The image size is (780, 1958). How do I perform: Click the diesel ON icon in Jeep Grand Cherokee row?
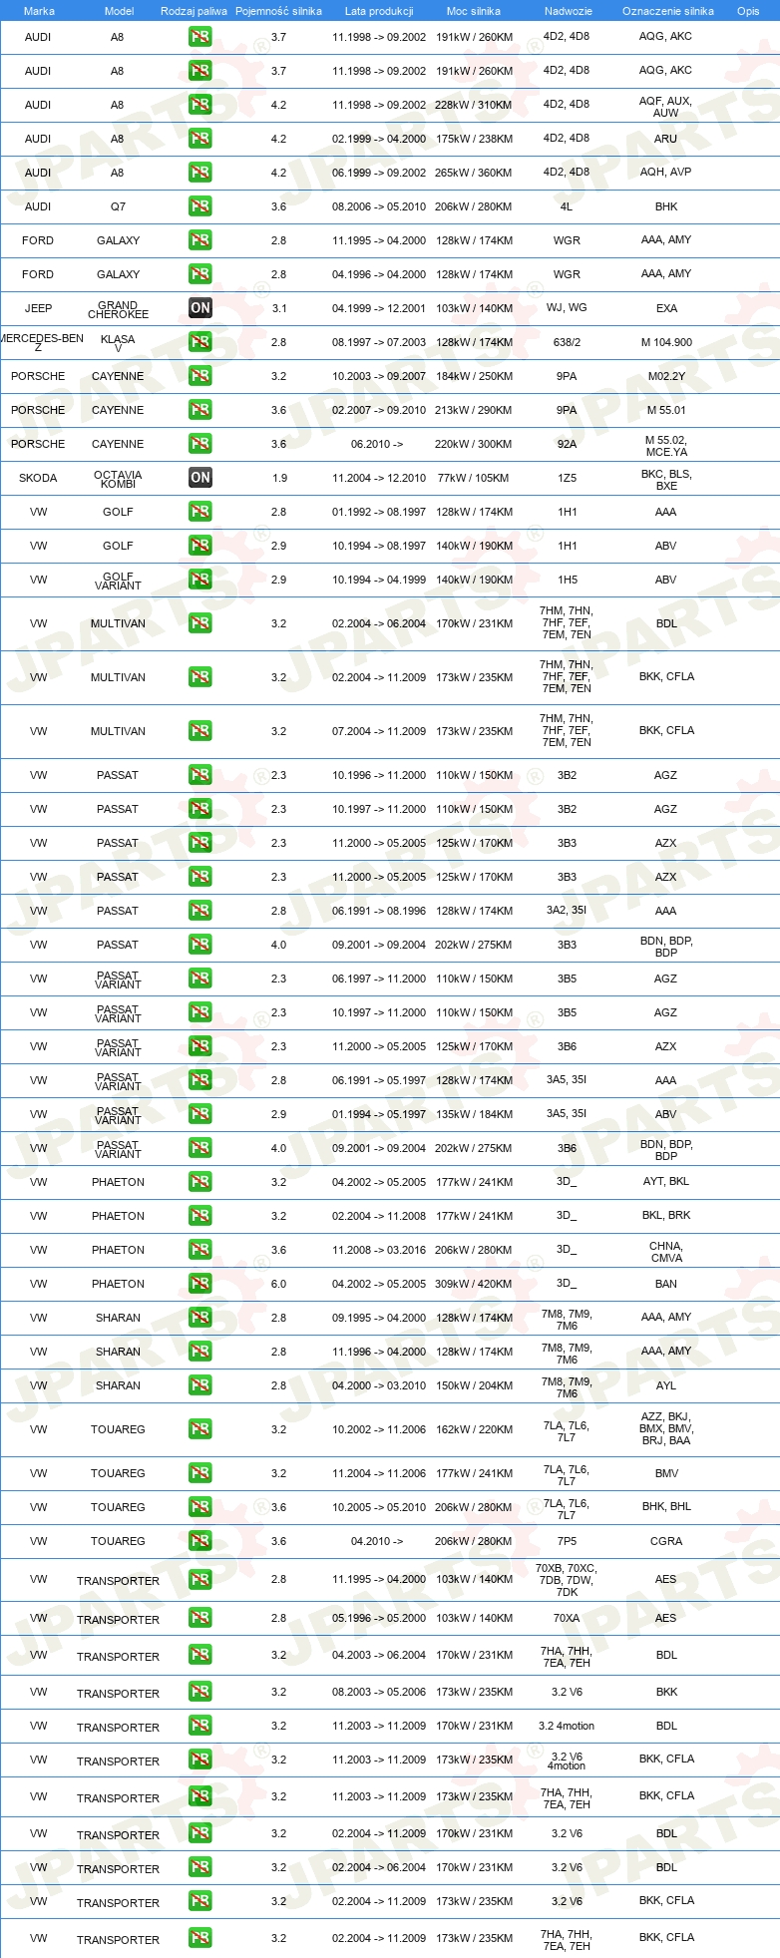tap(200, 308)
